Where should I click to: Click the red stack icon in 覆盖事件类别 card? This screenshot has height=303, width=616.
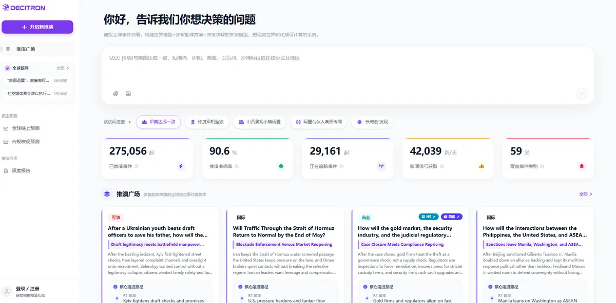[x=582, y=166]
